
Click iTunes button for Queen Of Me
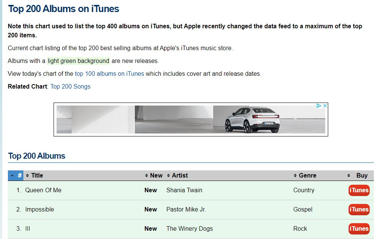tap(359, 190)
